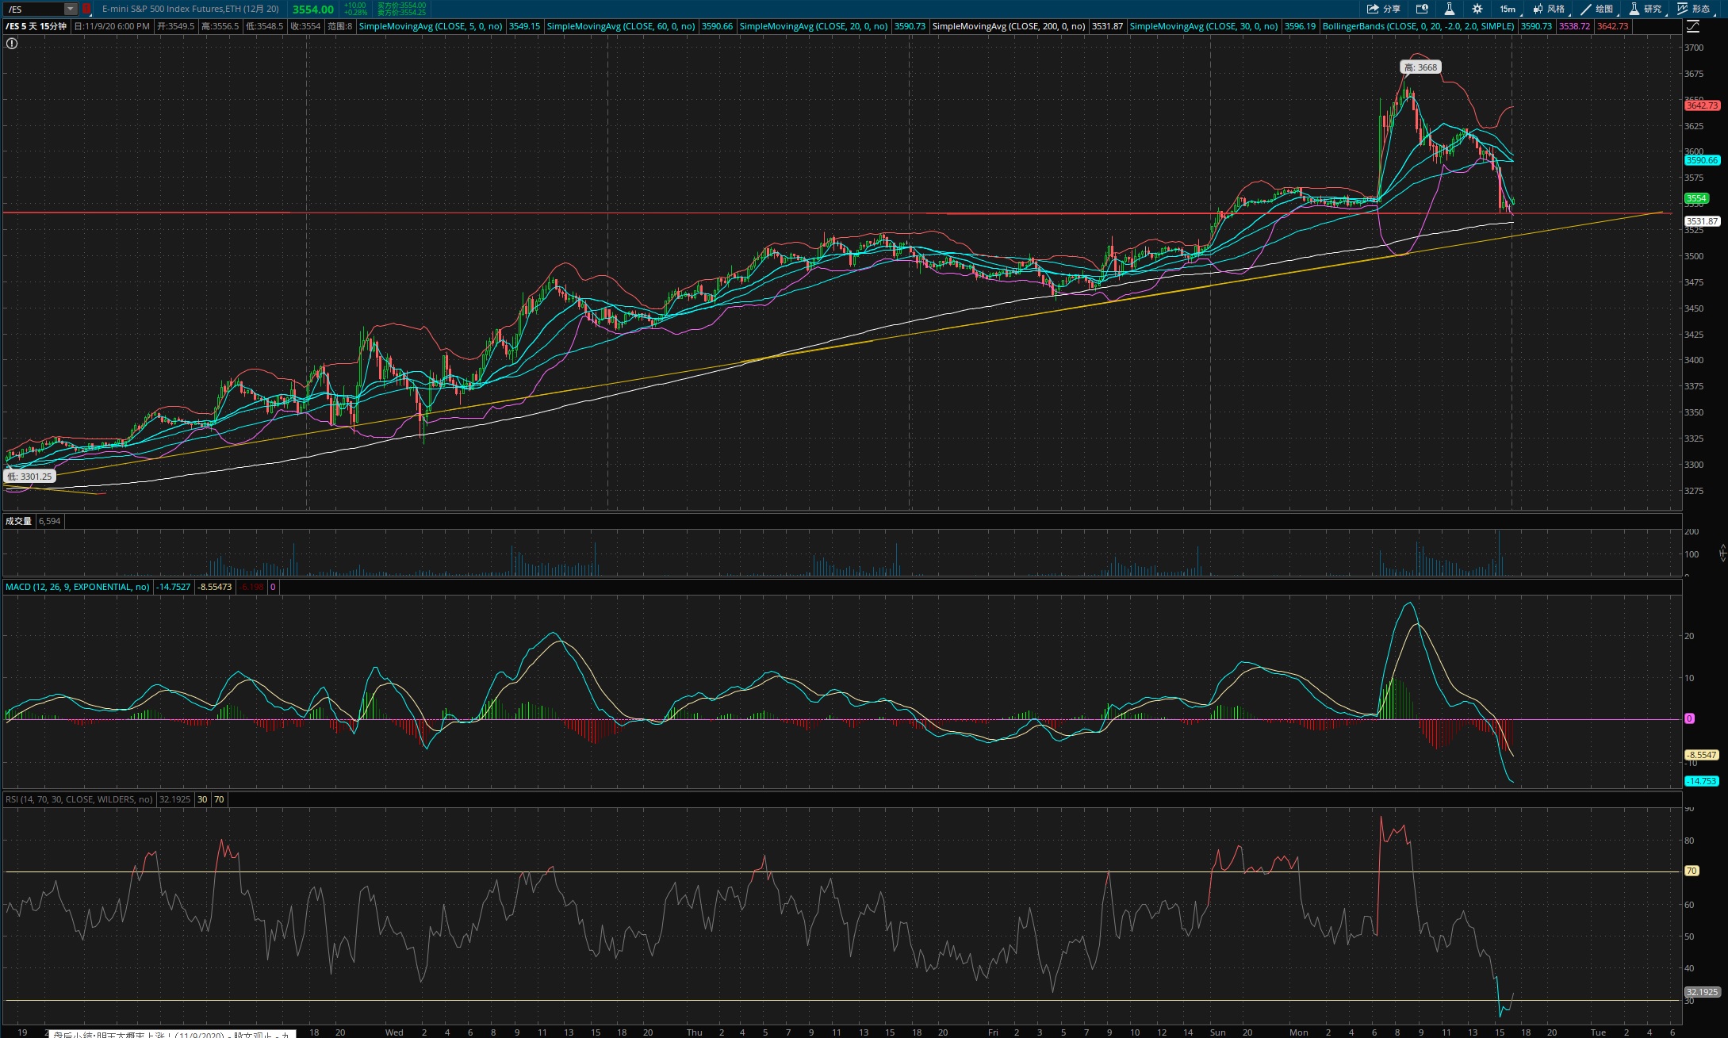Screen dimensions: 1728x1038
Task: Open chart settings gear icon
Action: pos(1477,9)
